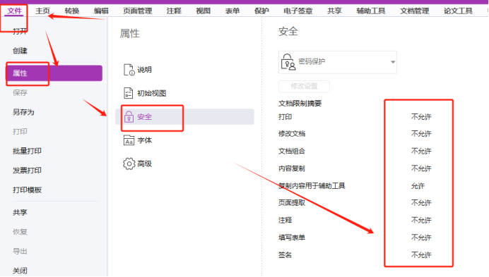Image resolution: width=489 pixels, height=277 pixels.
Task: Switch to the 辅助工具 tab
Action: point(371,11)
